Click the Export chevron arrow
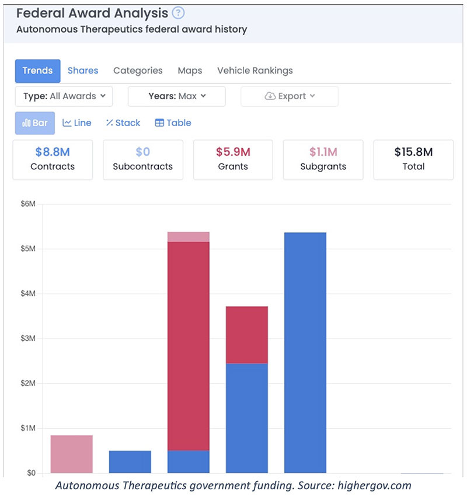Viewport: 467px width, 495px height. pos(312,96)
